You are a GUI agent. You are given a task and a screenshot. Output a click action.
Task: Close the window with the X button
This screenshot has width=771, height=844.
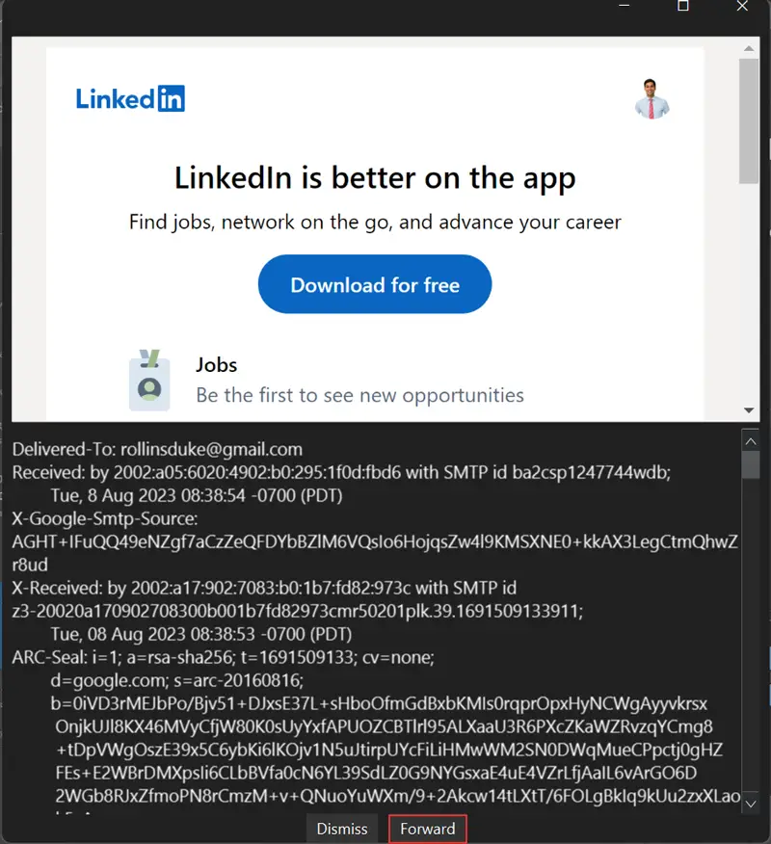[x=741, y=6]
